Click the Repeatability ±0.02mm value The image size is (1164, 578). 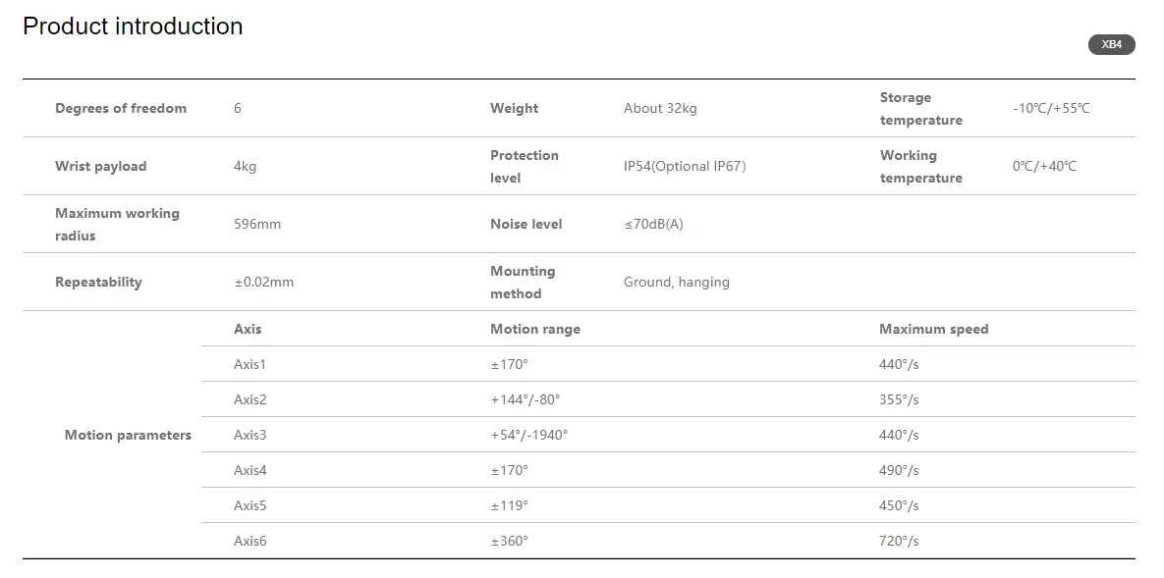[263, 282]
